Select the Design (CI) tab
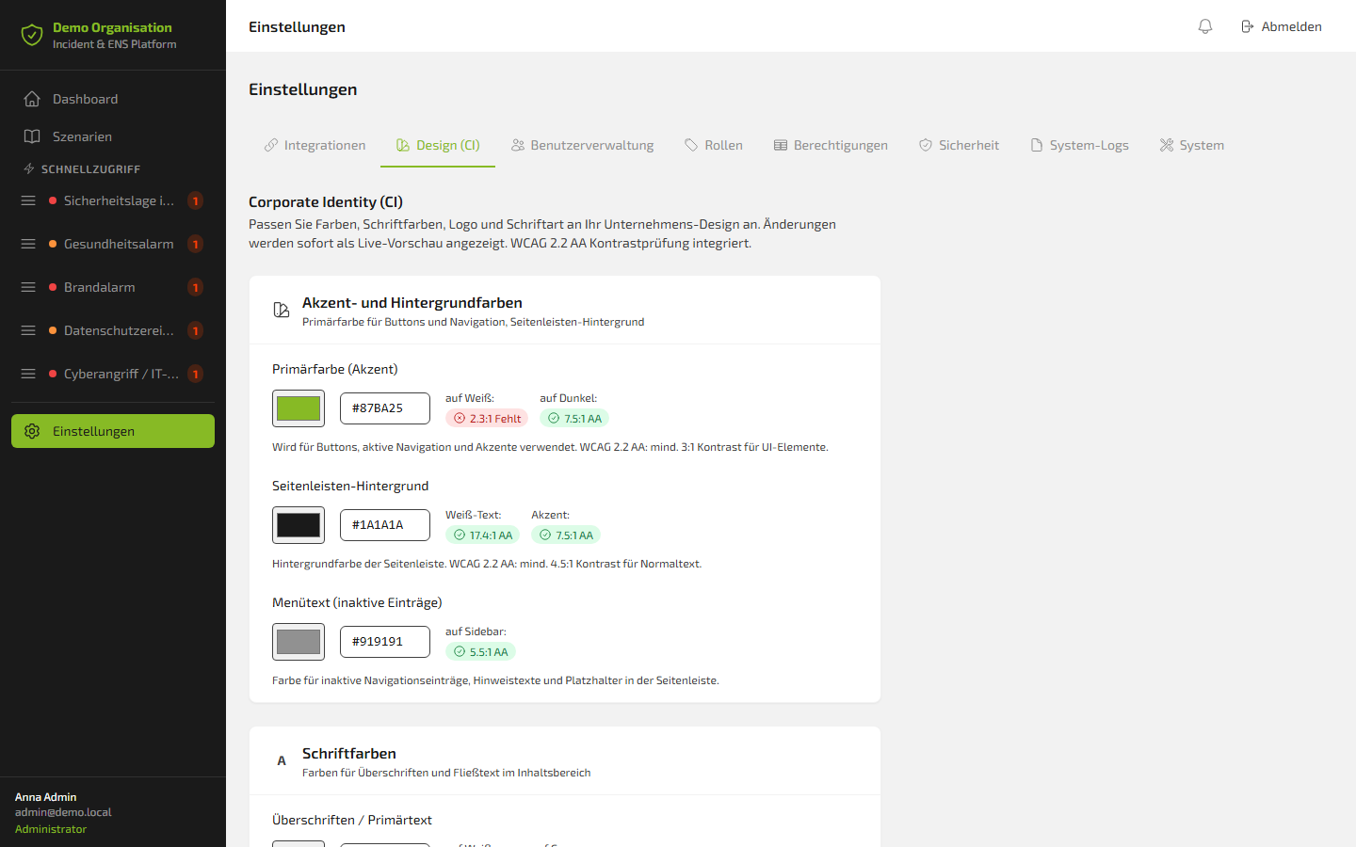This screenshot has height=847, width=1356. 438,145
